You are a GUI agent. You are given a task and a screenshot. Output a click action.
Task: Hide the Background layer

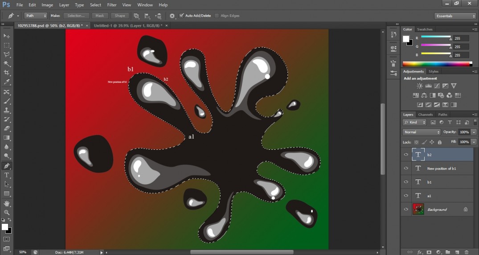click(406, 210)
